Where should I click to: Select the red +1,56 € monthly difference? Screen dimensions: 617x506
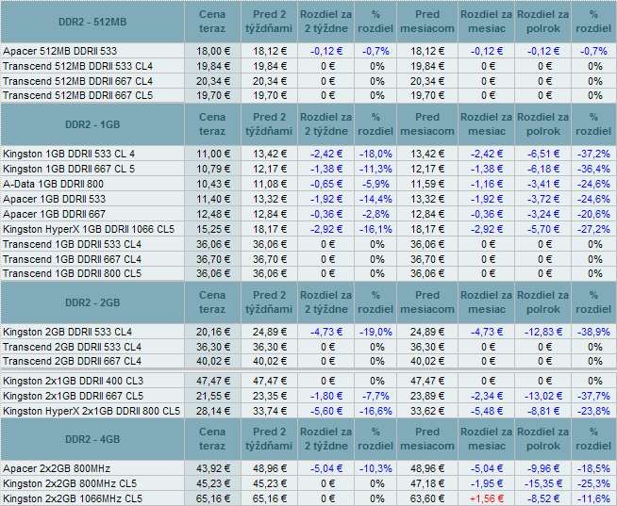pyautogui.click(x=487, y=498)
